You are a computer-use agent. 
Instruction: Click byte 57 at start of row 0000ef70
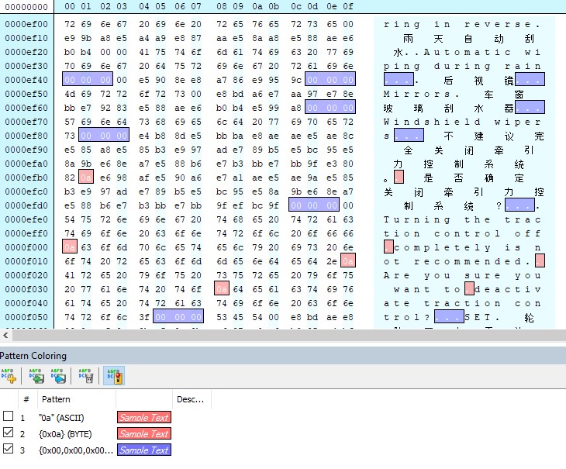tap(70, 122)
